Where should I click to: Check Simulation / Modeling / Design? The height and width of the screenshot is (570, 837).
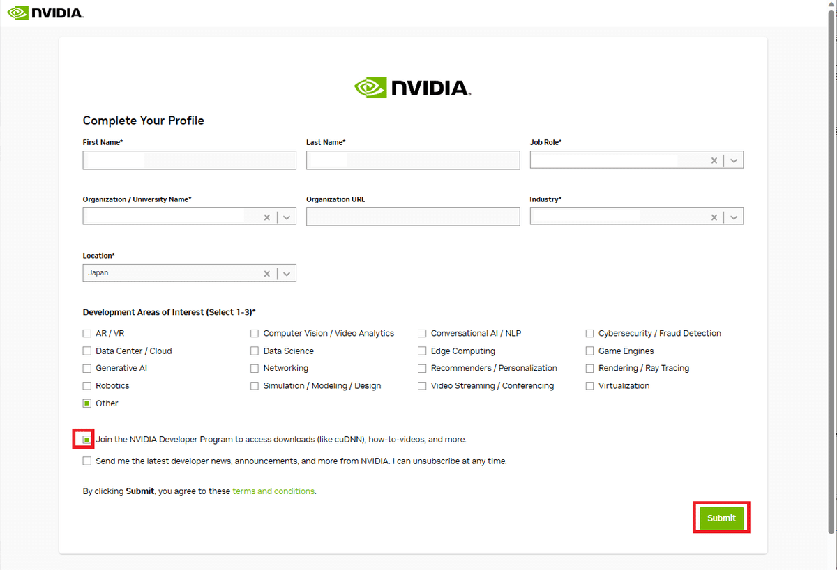pos(255,386)
